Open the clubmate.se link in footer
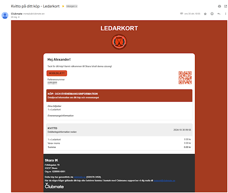 pyautogui.click(x=79, y=177)
